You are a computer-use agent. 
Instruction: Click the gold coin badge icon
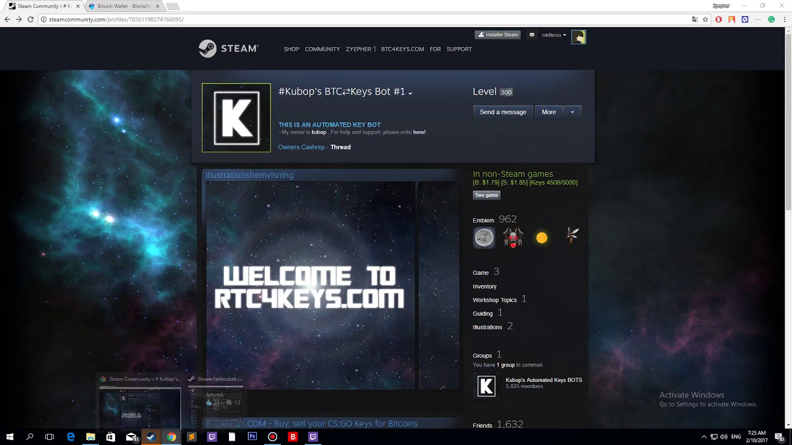[542, 237]
